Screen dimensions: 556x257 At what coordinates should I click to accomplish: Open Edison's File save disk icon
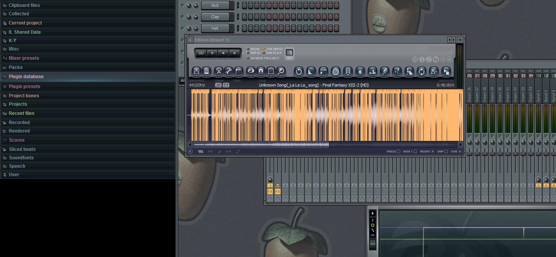pyautogui.click(x=196, y=71)
